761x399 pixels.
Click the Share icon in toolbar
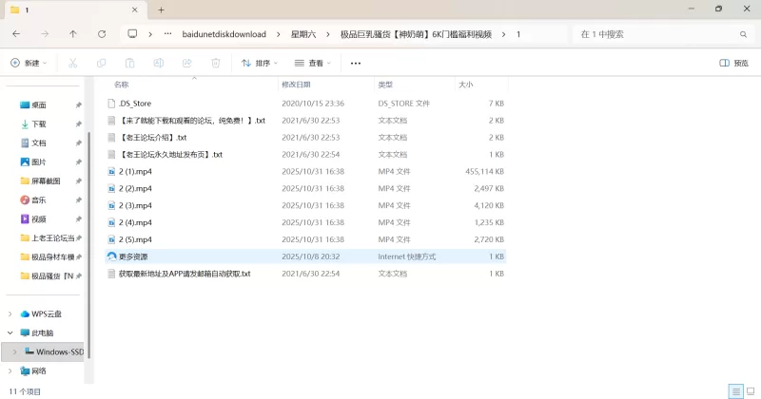(186, 64)
